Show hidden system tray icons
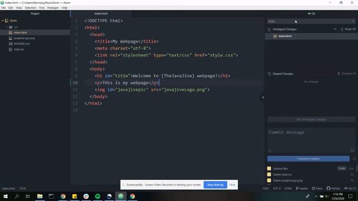358x201 pixels. point(315,196)
